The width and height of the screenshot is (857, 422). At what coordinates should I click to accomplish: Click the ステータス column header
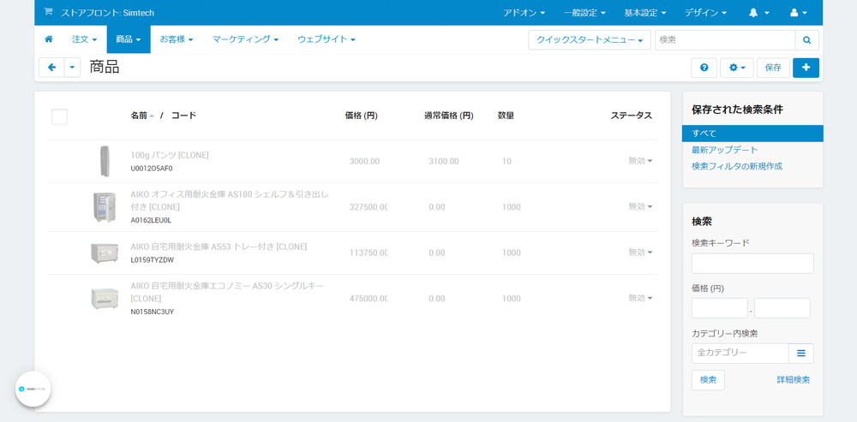click(632, 116)
